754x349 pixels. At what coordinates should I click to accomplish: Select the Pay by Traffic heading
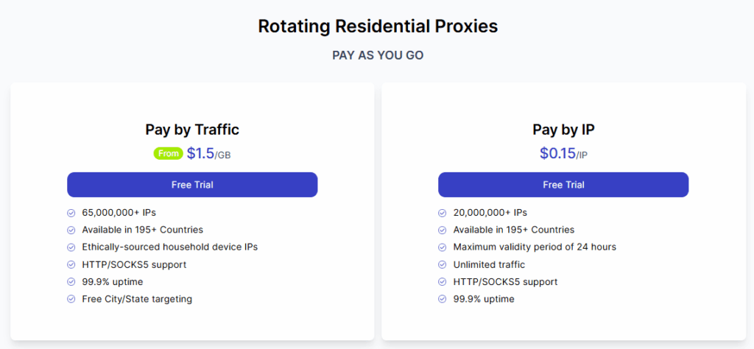click(192, 130)
